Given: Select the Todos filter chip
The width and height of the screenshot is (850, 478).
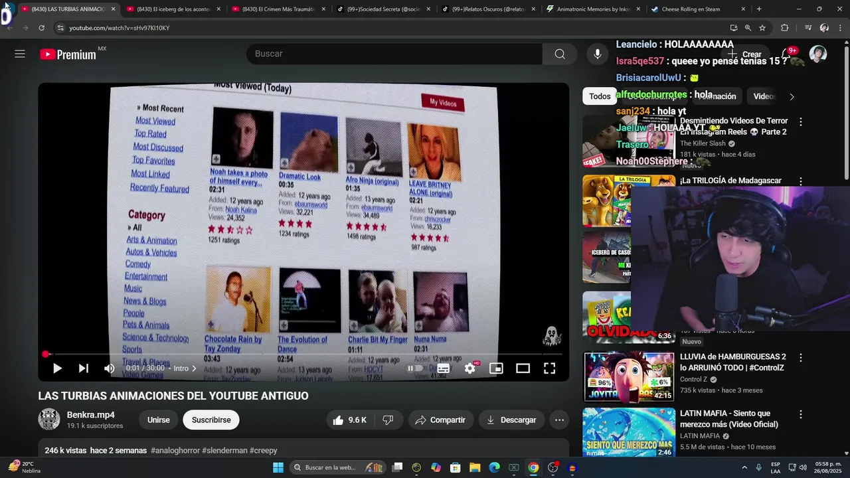Looking at the screenshot, I should [600, 96].
